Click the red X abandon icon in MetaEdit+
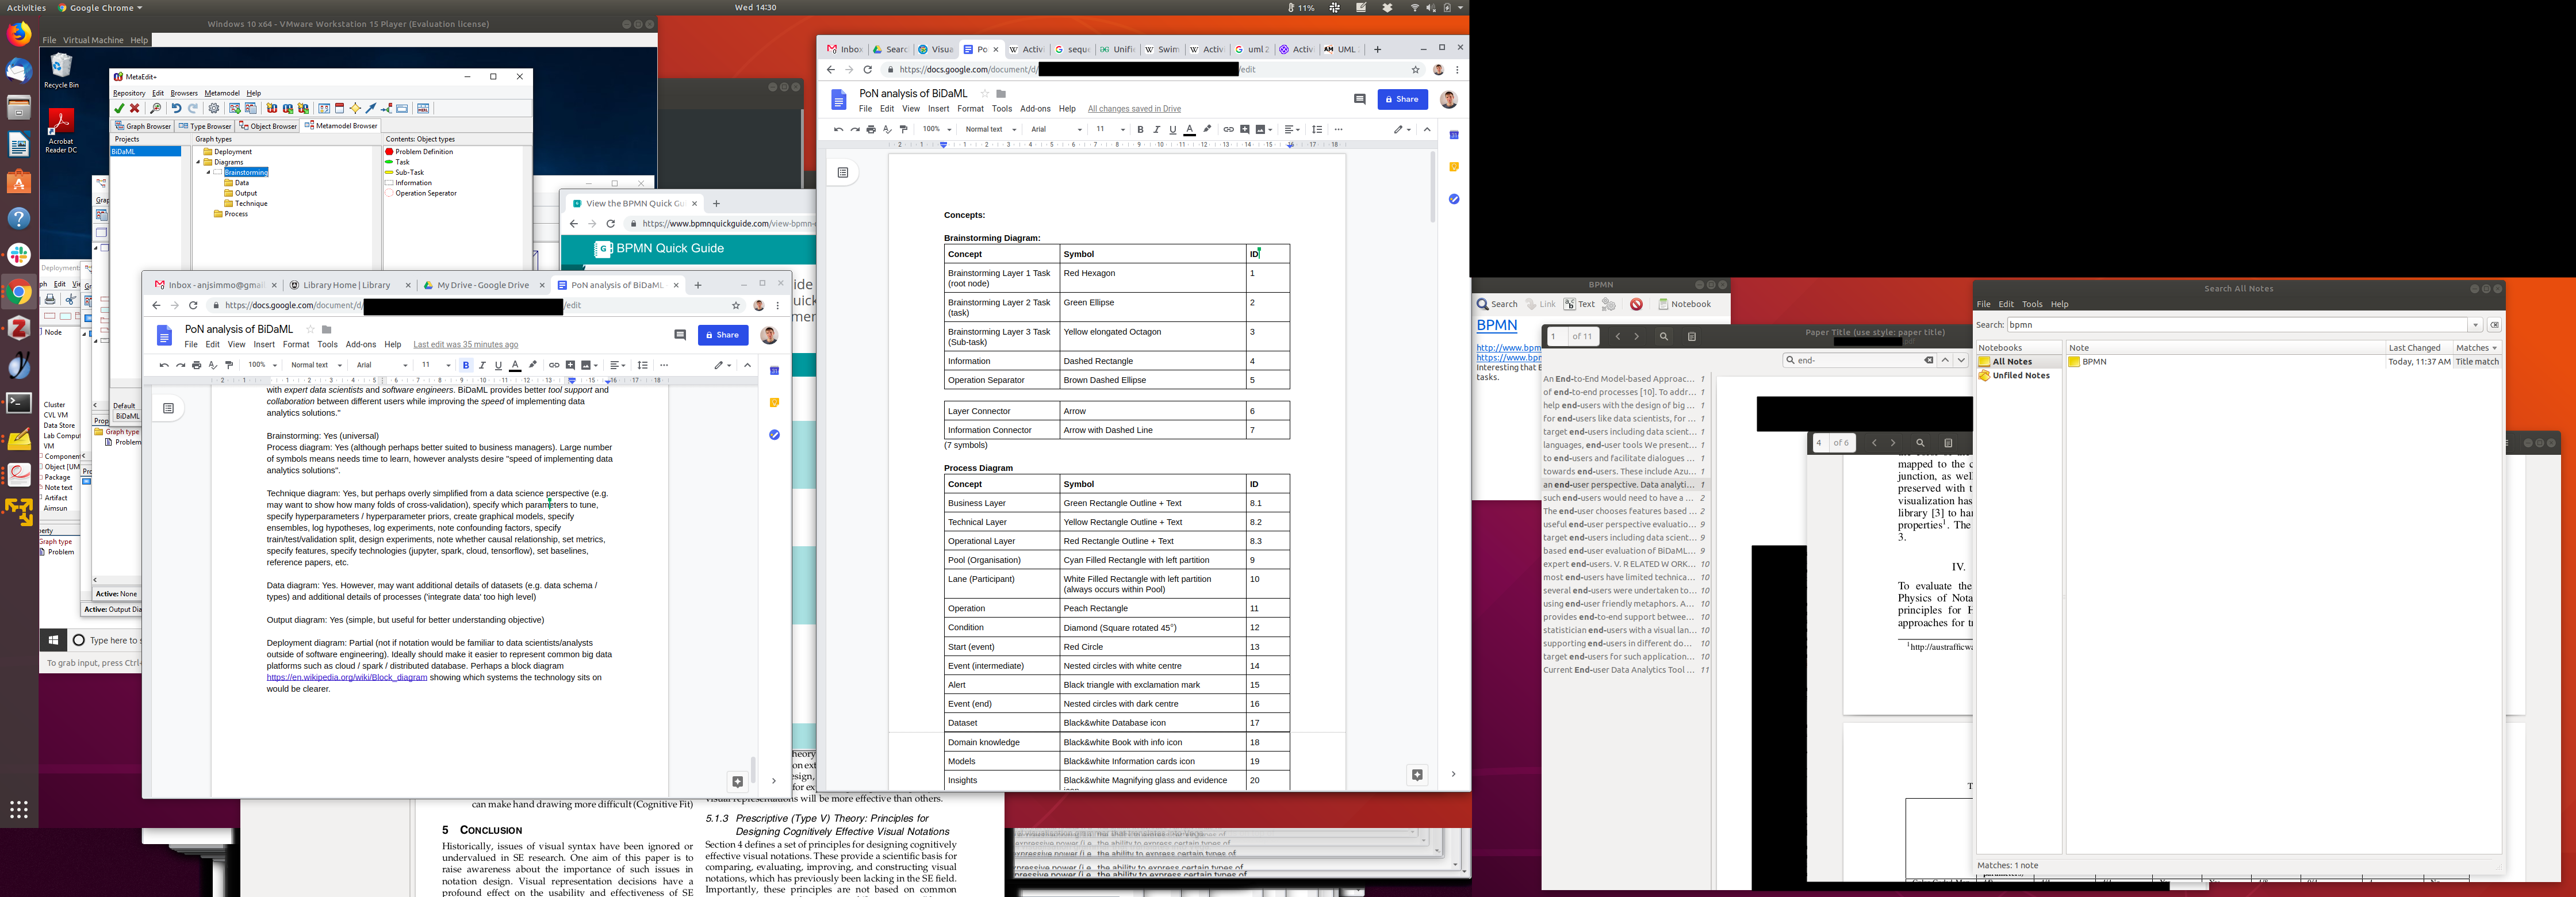The image size is (2576, 897). point(135,108)
